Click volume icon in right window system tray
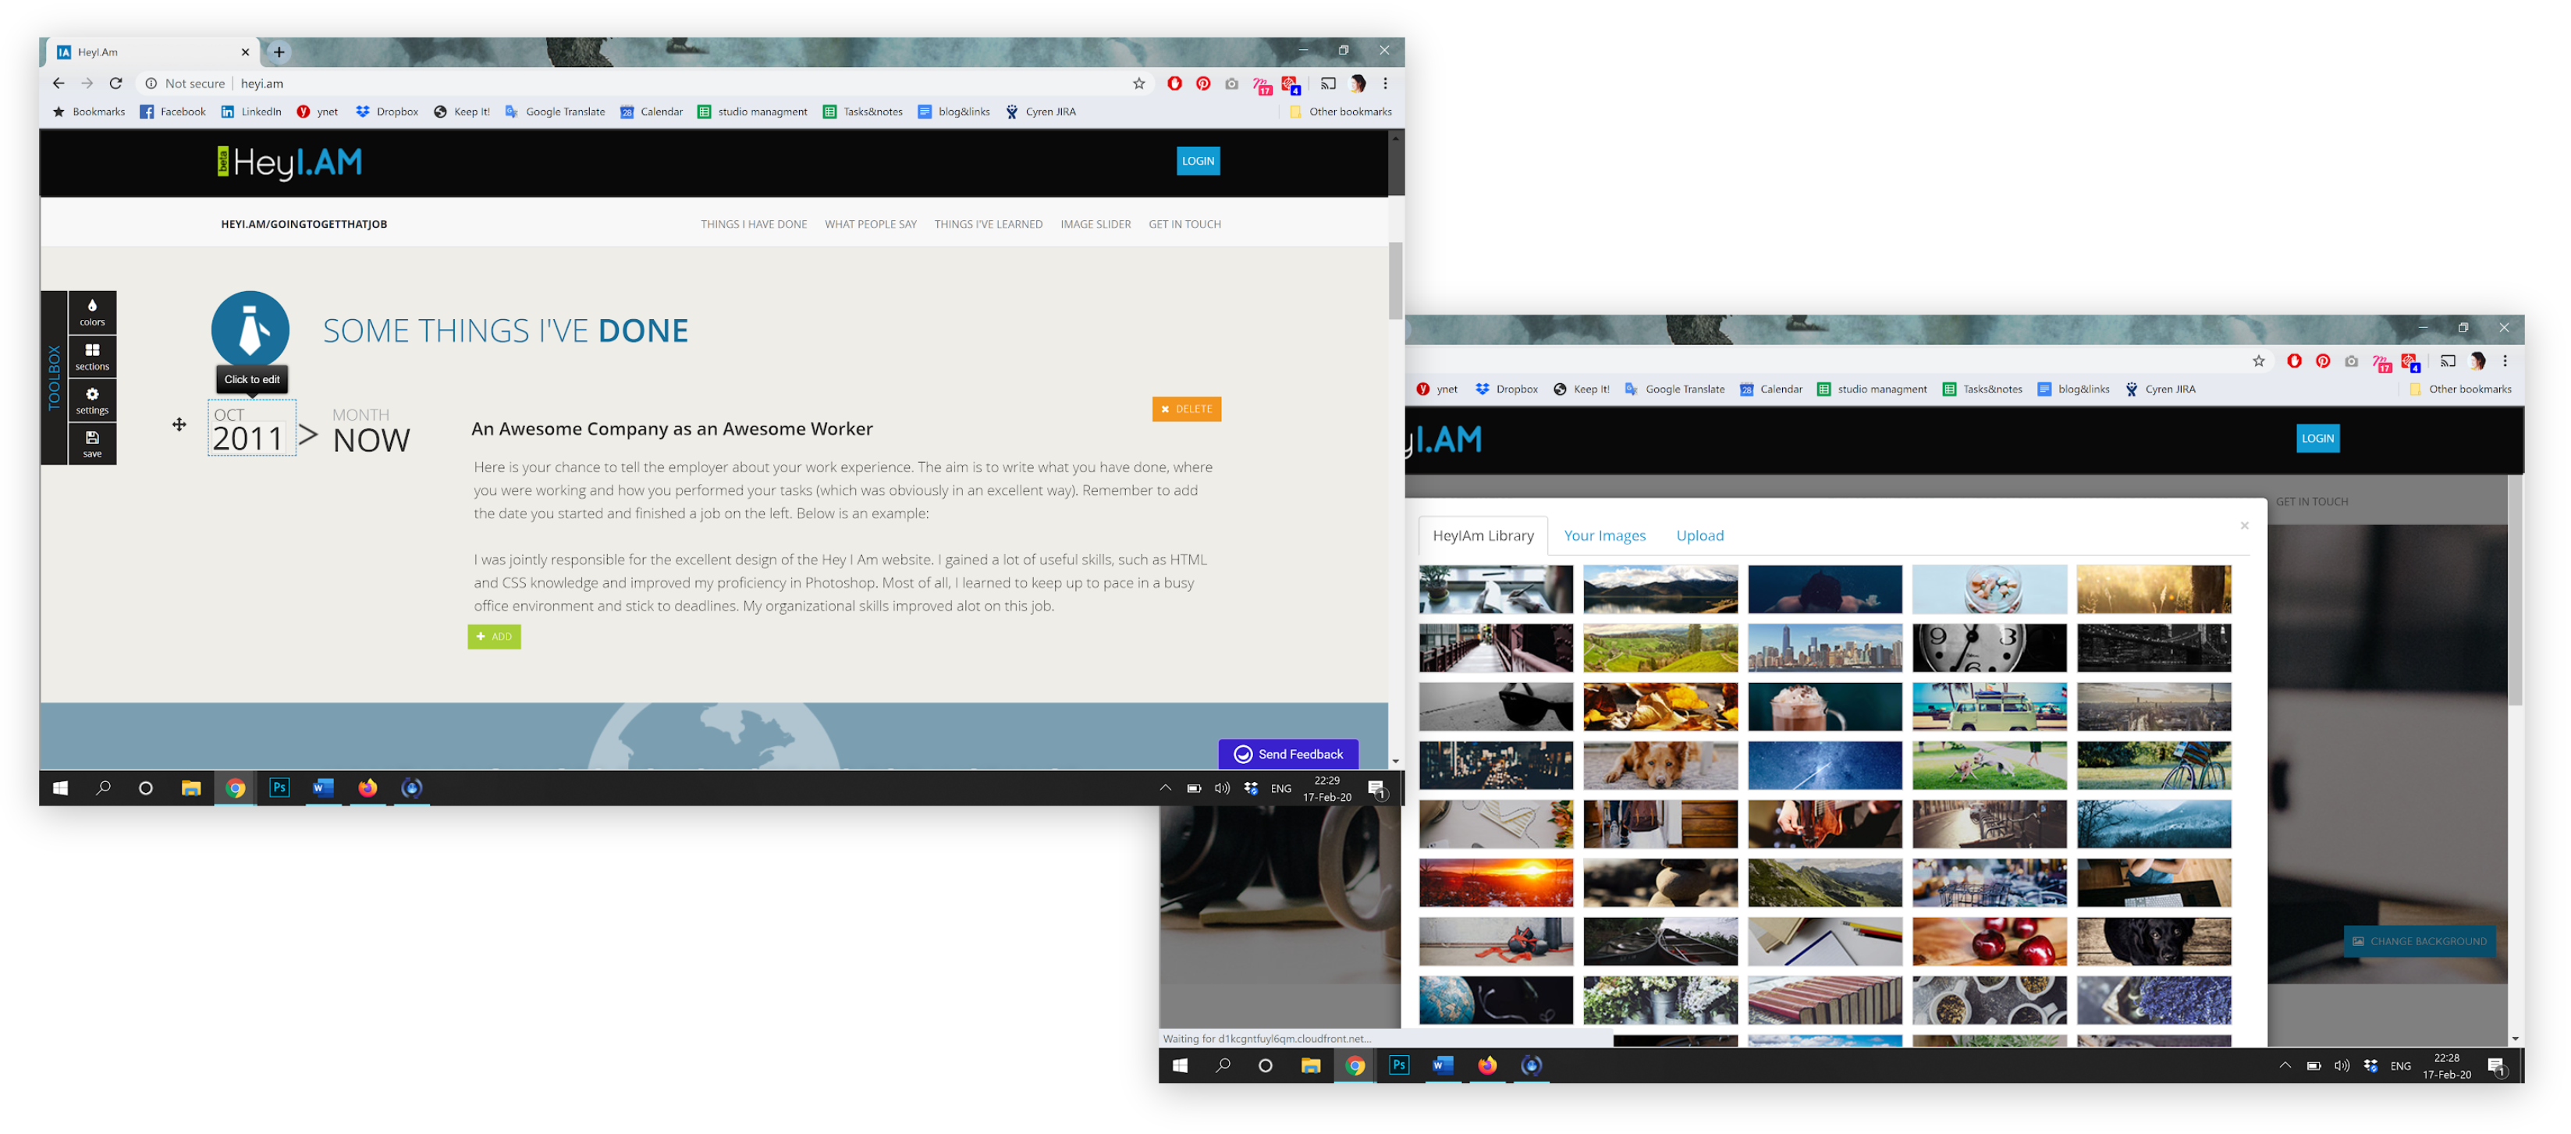Viewport: 2571px width, 1134px height. (x=2342, y=1065)
